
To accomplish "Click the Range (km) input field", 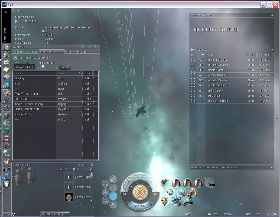I will pos(24,67).
